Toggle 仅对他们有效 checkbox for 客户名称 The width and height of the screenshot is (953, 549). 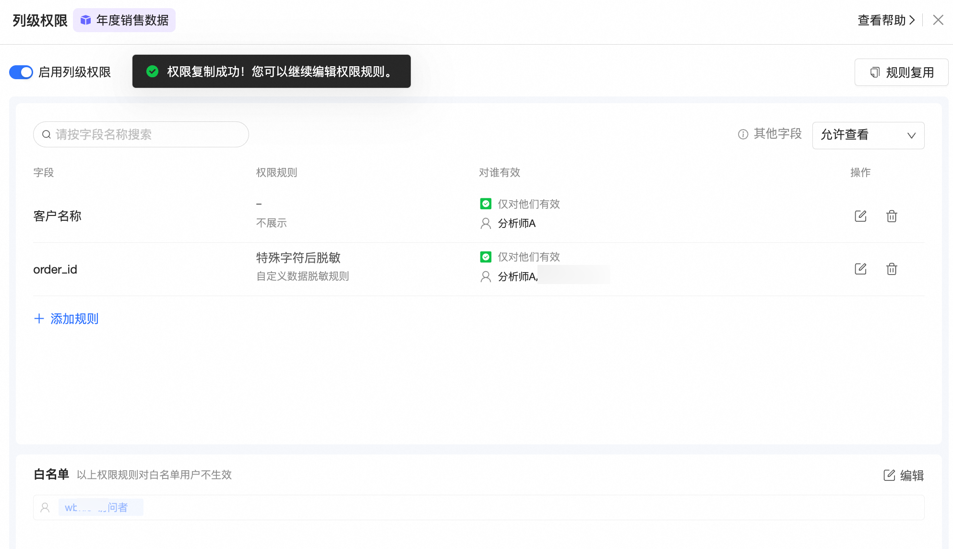pos(486,204)
